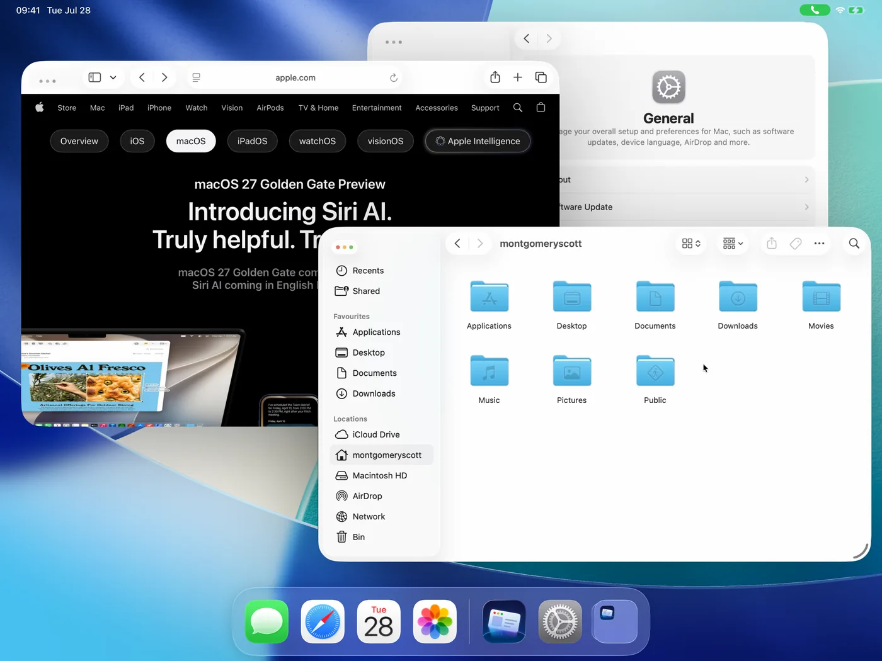The image size is (882, 661).
Task: Select the macOS pill tab
Action: tap(191, 141)
